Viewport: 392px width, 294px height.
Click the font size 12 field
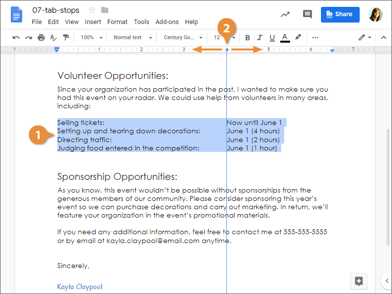click(x=217, y=38)
